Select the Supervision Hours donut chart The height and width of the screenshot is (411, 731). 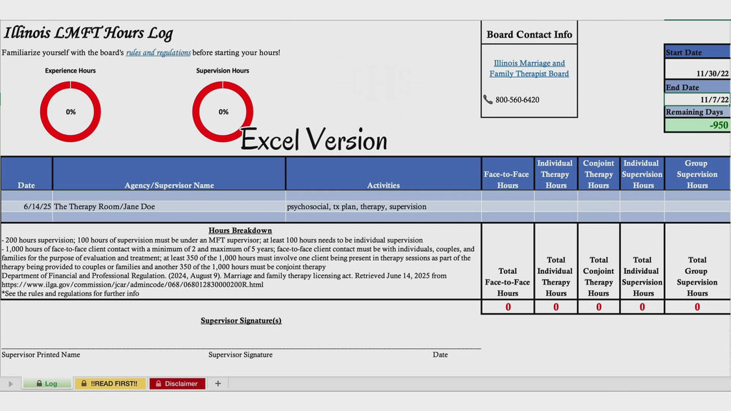click(223, 111)
